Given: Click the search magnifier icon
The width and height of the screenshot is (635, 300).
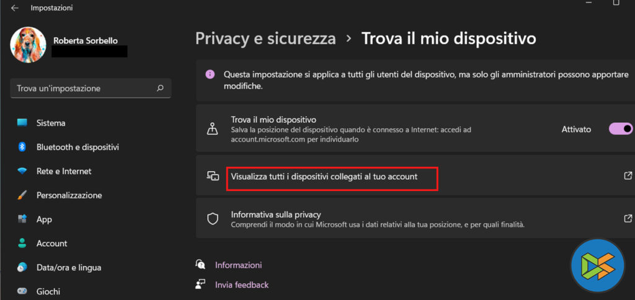Looking at the screenshot, I should pyautogui.click(x=160, y=88).
